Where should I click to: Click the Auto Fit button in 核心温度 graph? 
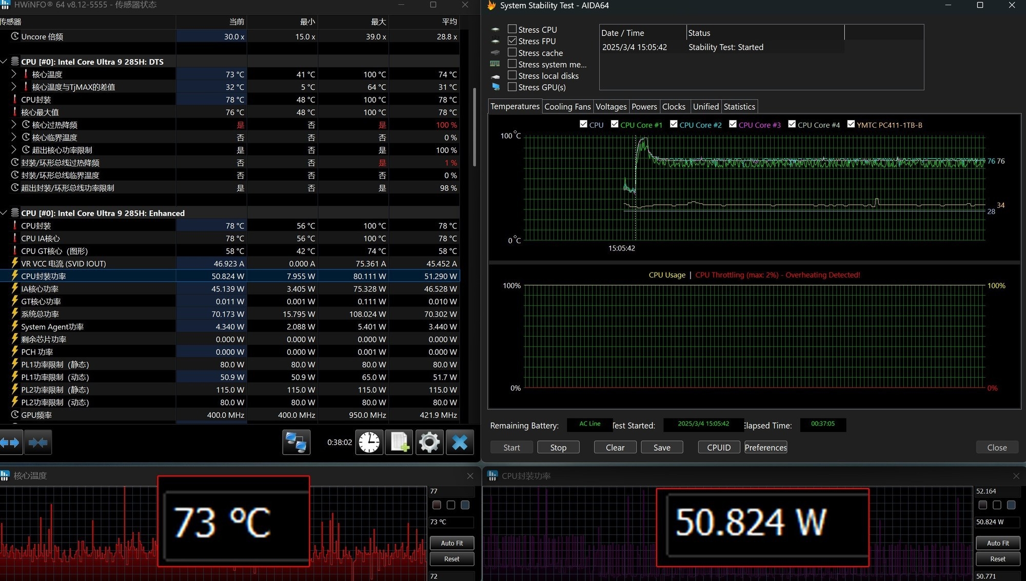[451, 543]
